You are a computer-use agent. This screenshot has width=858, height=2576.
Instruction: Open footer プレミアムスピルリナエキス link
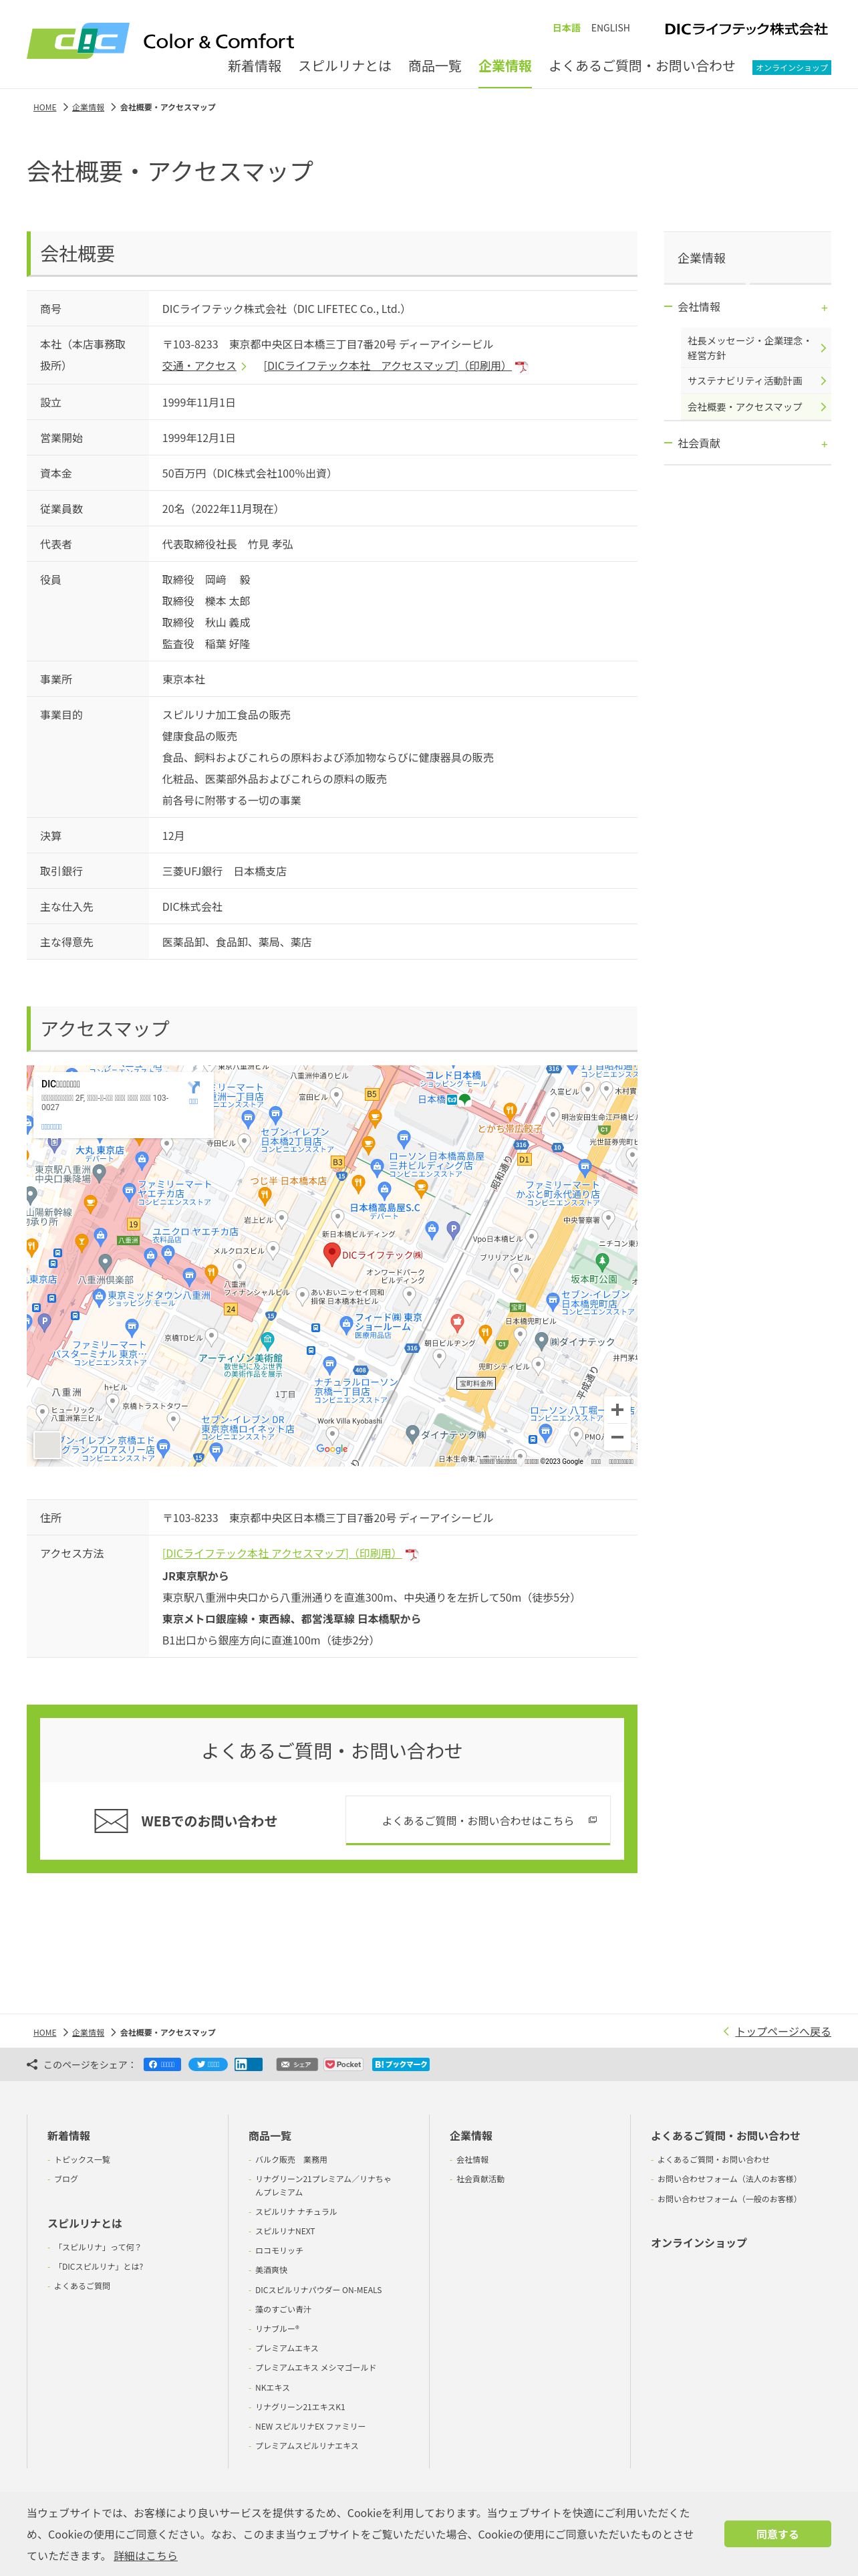coord(307,2445)
